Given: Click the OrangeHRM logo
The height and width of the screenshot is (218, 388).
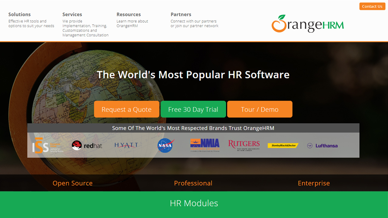Looking at the screenshot, I should 308,24.
